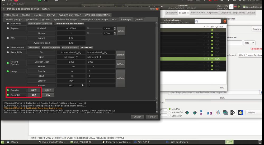Click Siril command line help field
Image resolution: width=264 pixels, height=145 pixels.
point(214,92)
